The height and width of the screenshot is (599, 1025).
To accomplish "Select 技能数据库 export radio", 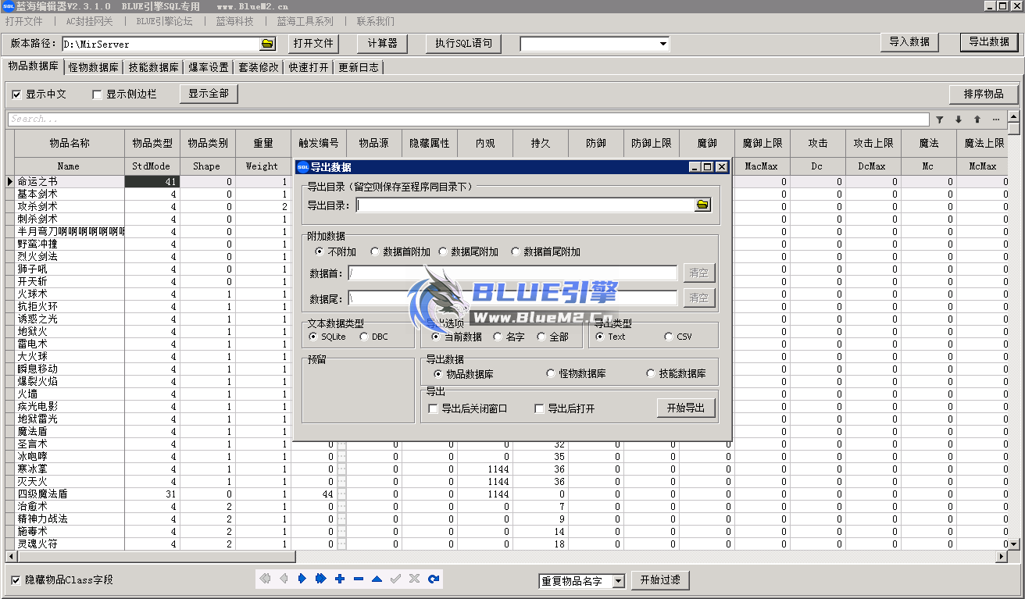I will tap(651, 374).
